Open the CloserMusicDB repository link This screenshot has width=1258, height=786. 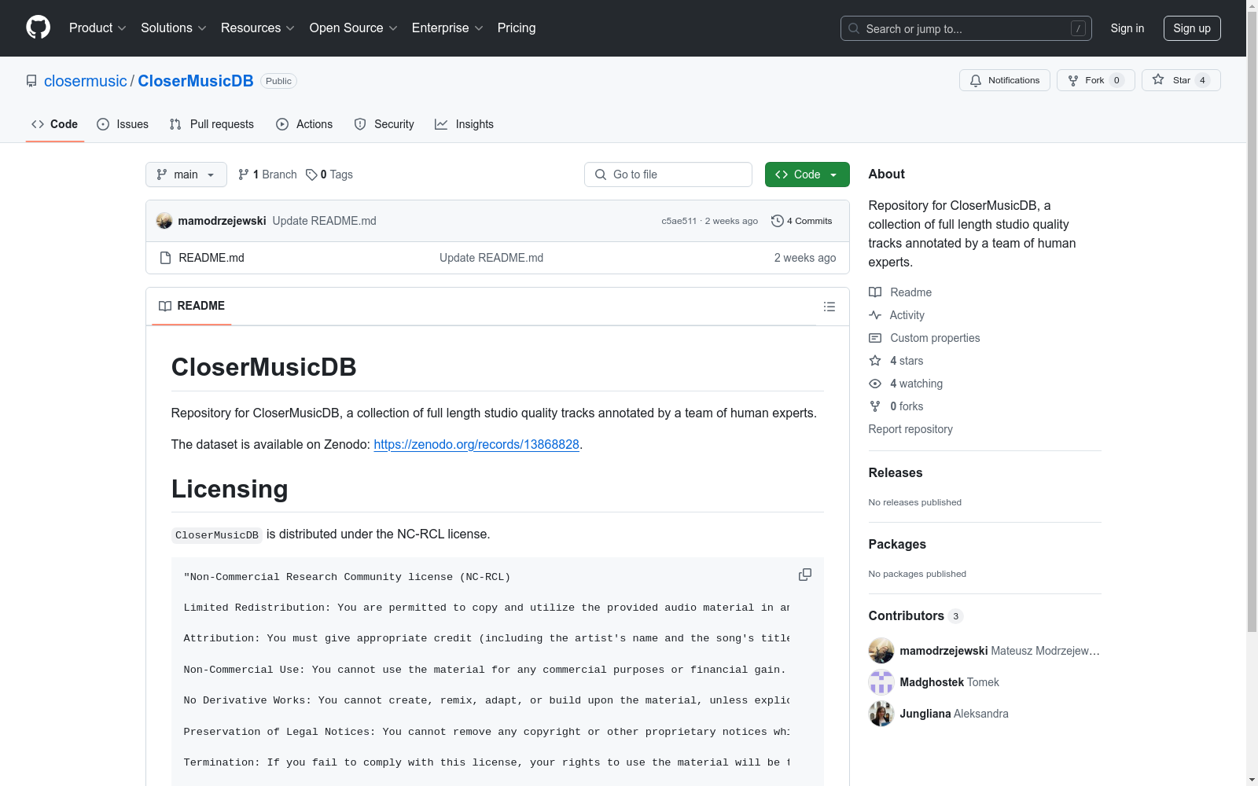(196, 81)
